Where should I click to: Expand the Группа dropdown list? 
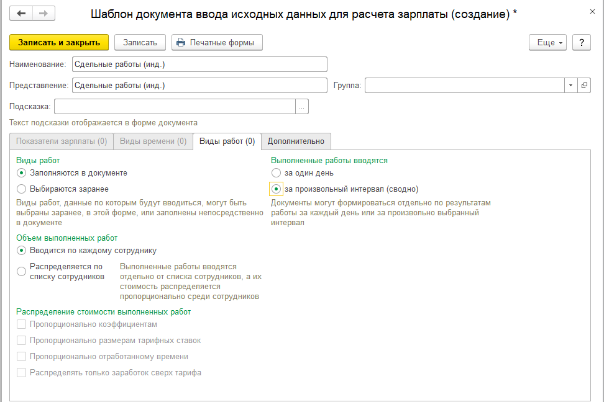[x=570, y=86]
